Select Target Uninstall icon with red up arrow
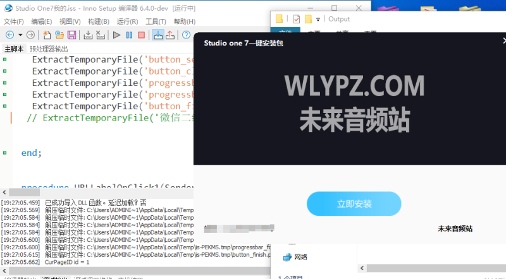Viewport: 506px width, 279px height. click(170, 35)
